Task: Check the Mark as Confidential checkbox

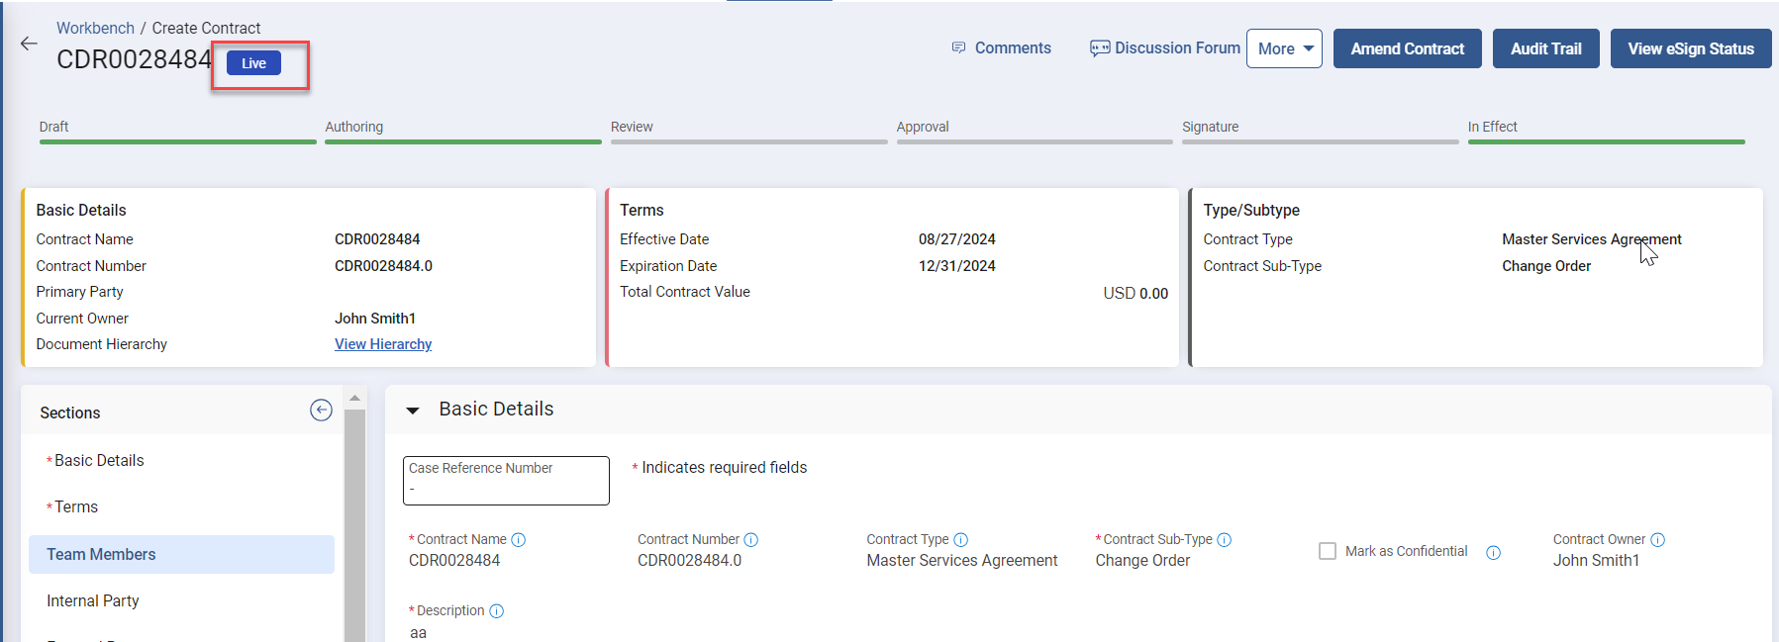Action: pos(1328,551)
